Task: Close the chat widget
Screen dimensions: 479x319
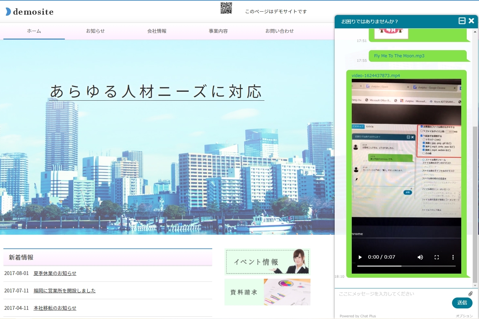Action: pos(471,21)
